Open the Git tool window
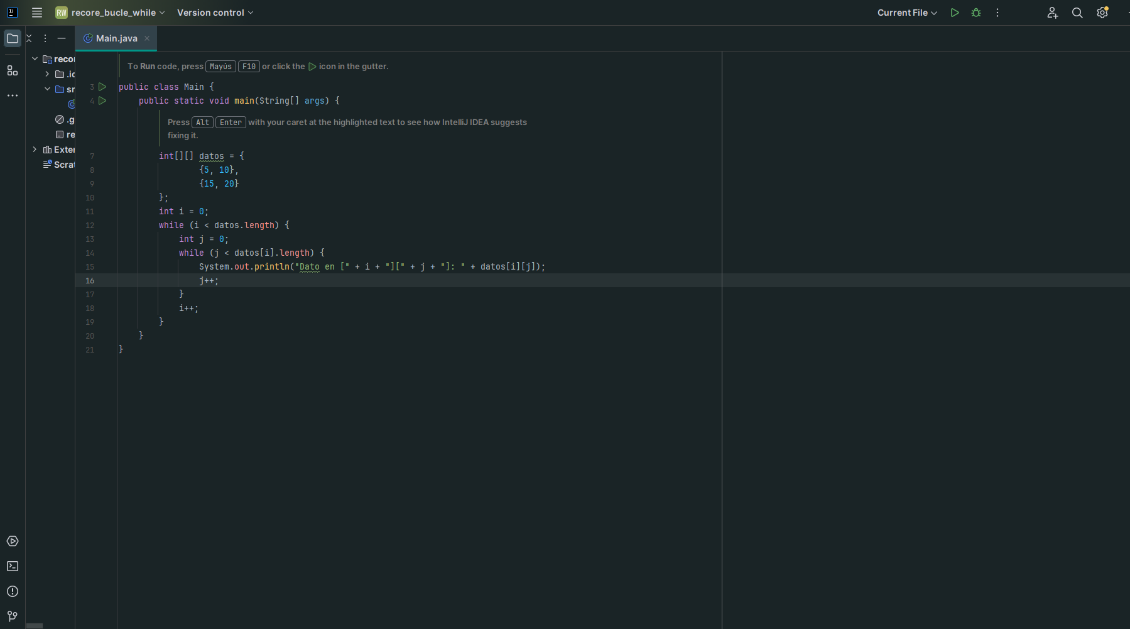This screenshot has width=1130, height=629. (13, 616)
